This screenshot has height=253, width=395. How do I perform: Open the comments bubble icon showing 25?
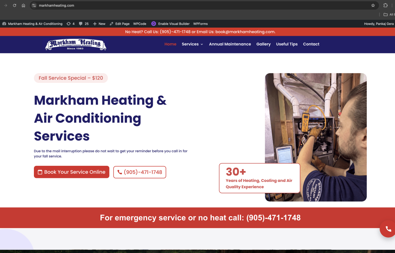81,24
